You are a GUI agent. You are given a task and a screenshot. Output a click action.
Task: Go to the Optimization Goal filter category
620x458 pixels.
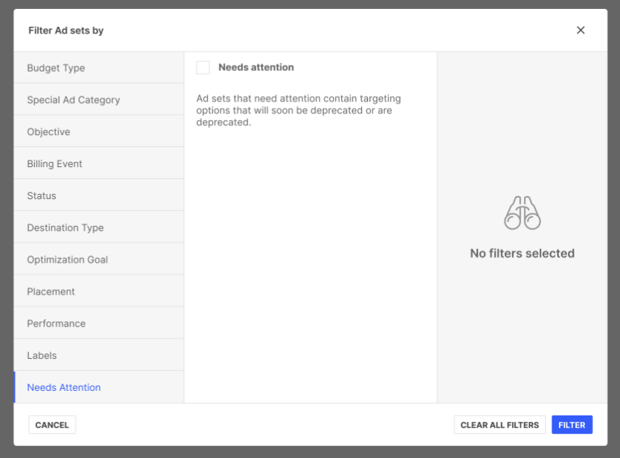pyautogui.click(x=67, y=260)
